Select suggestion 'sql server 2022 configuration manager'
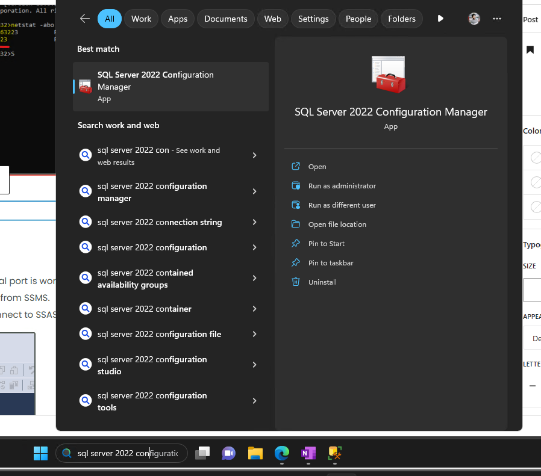 170,191
